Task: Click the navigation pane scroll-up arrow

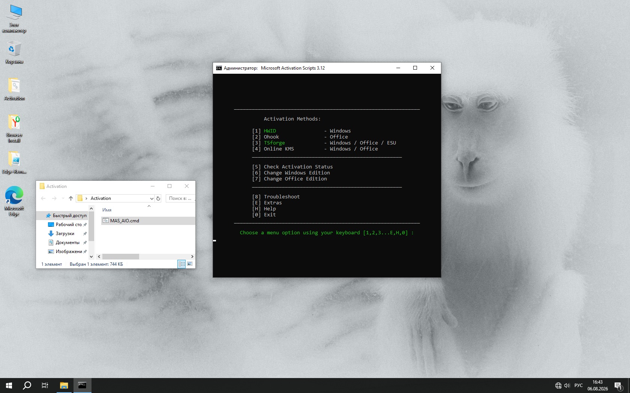Action: point(91,208)
